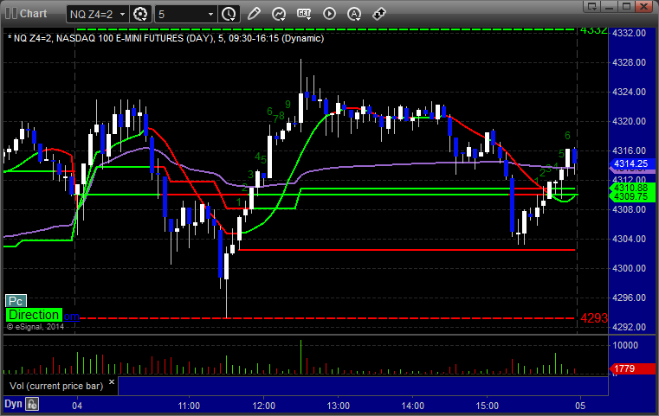Open the alerts 'A' icon menu
The image size is (659, 416).
(354, 14)
